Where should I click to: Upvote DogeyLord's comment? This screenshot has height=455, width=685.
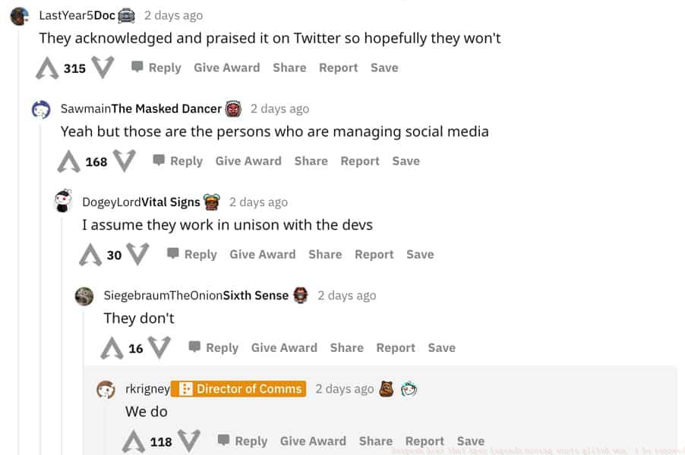(90, 255)
